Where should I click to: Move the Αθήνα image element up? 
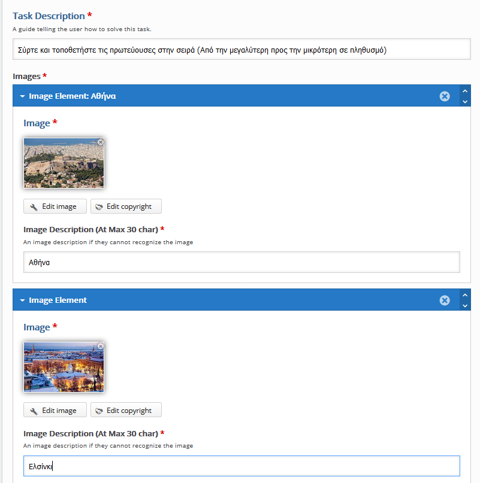(465, 91)
